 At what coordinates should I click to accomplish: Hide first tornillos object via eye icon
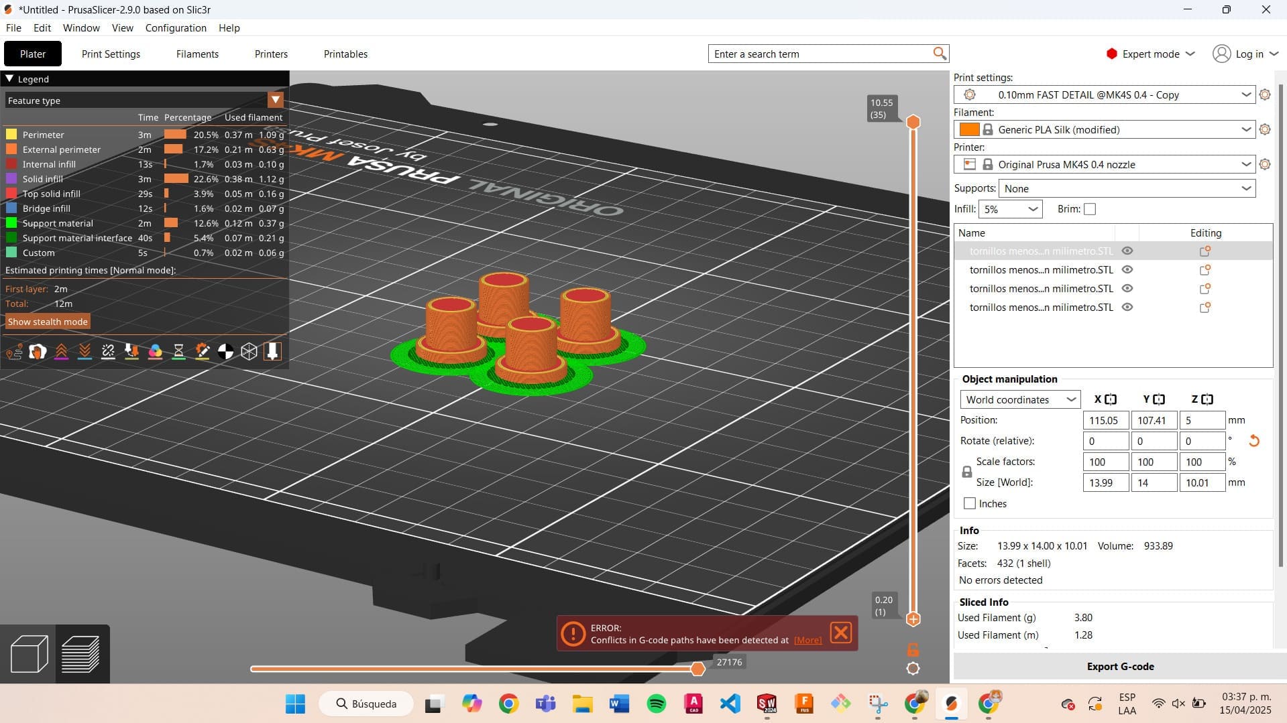(1127, 251)
